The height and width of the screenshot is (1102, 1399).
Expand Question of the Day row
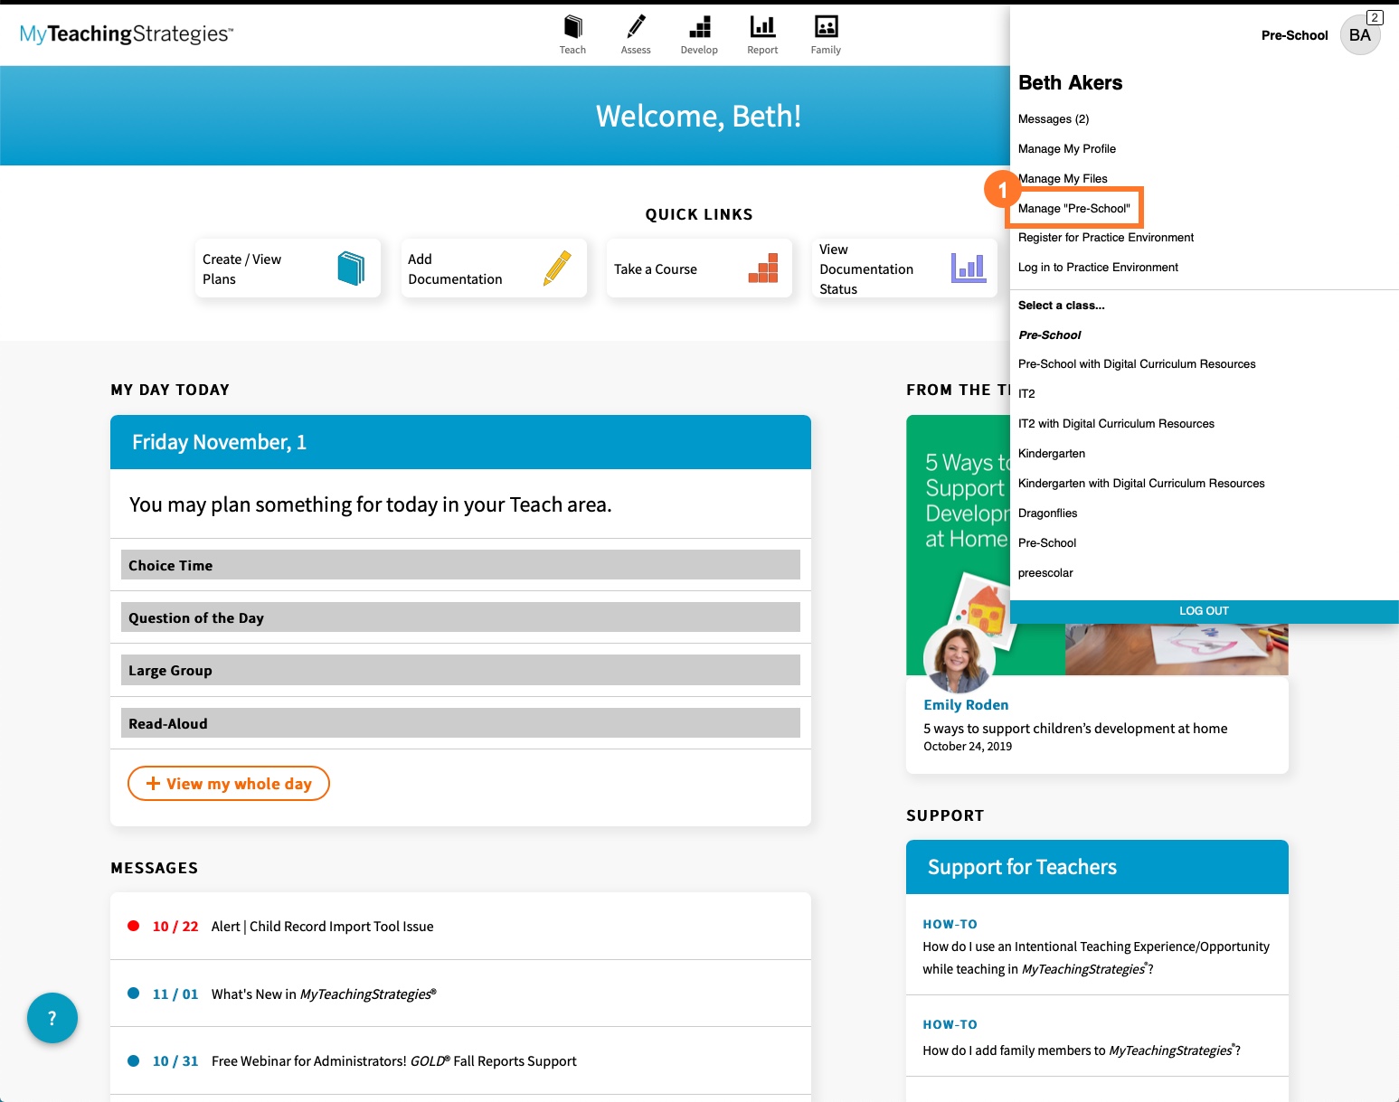(x=460, y=617)
